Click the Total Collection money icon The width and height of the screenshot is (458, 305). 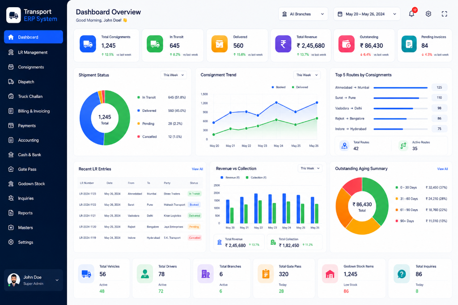tap(273, 242)
